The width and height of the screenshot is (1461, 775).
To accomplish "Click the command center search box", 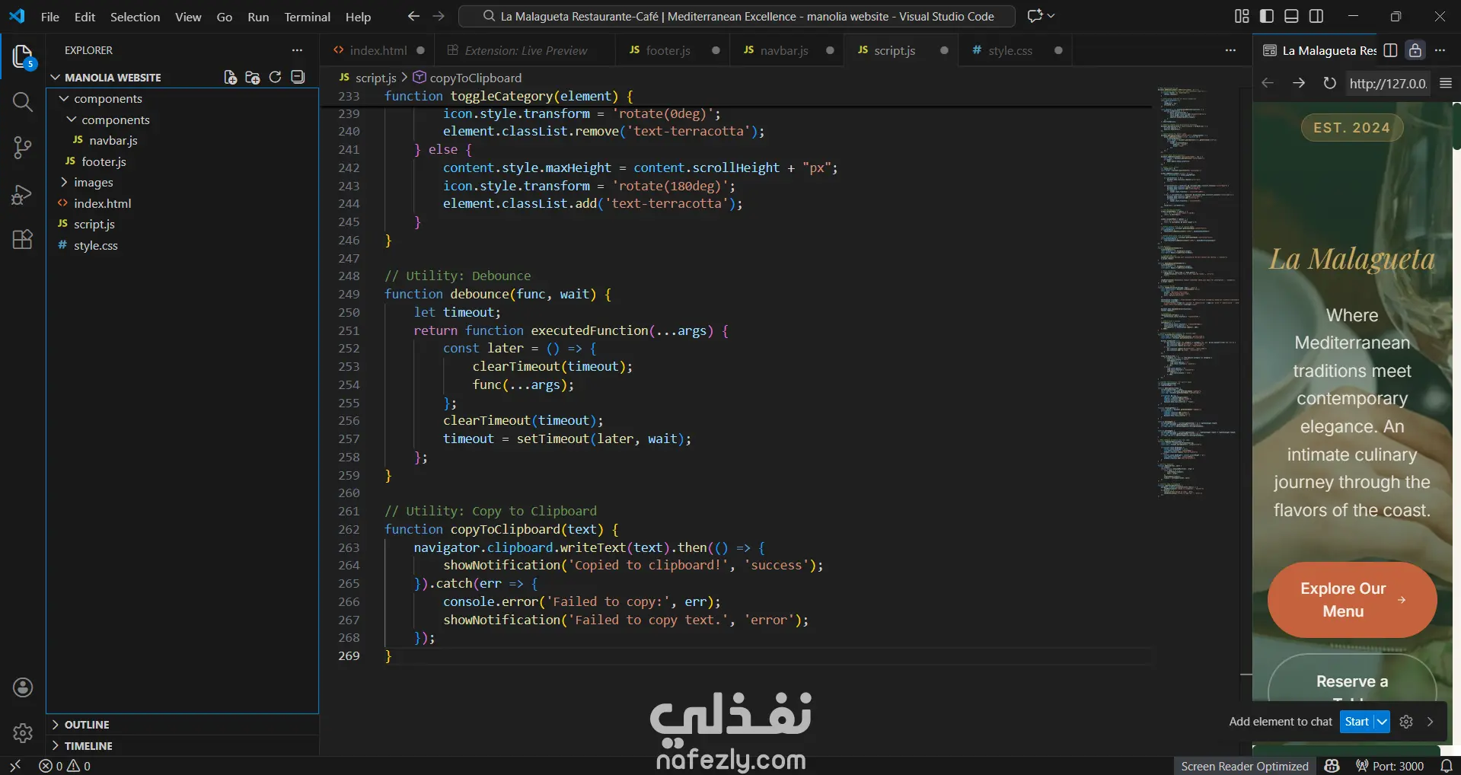I will [736, 16].
